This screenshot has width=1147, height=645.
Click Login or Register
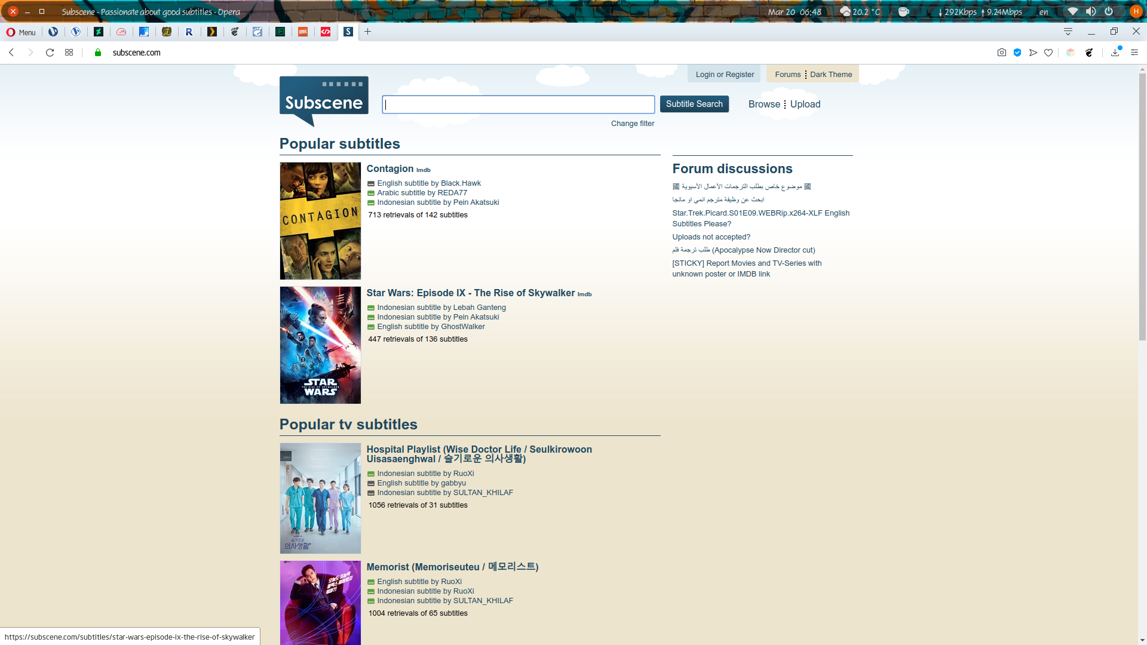point(725,75)
